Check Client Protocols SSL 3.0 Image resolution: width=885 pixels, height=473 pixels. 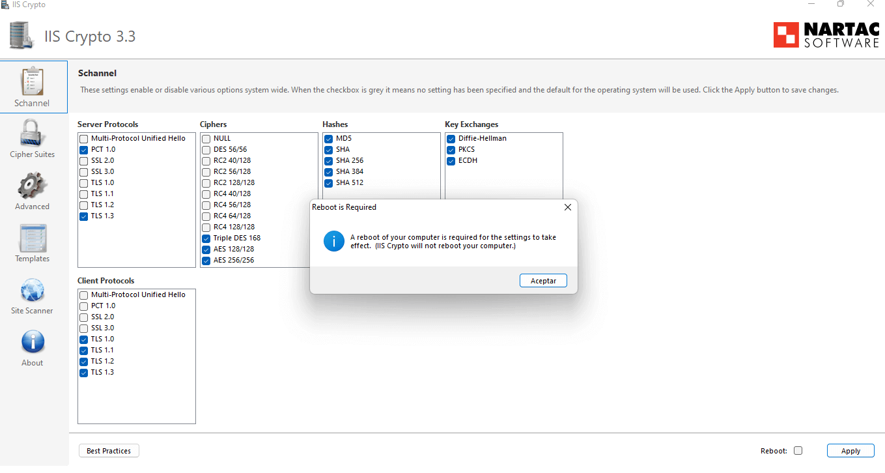coord(83,328)
